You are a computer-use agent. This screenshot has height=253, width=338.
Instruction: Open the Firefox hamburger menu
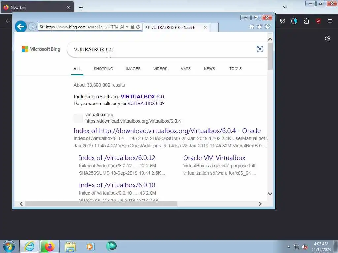click(x=330, y=21)
